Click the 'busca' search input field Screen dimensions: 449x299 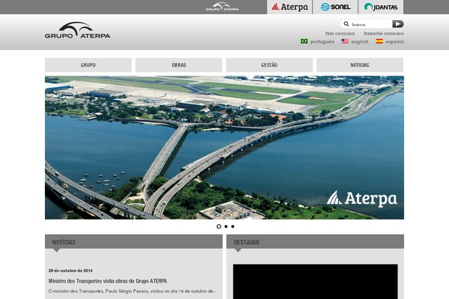click(370, 24)
